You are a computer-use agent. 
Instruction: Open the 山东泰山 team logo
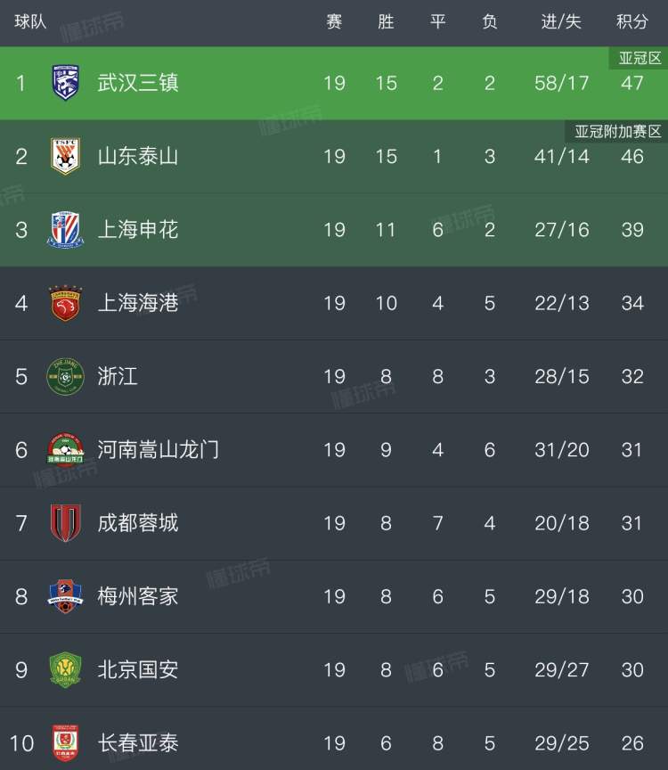pos(66,156)
